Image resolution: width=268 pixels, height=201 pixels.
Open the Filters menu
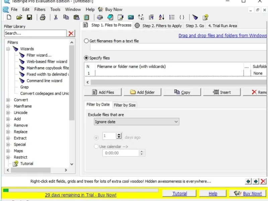pos(40,9)
